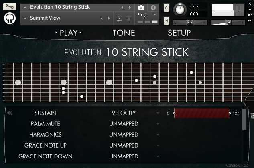254x168 pixels.
Task: Click the pan center icon
Action: pyautogui.click(x=190, y=23)
